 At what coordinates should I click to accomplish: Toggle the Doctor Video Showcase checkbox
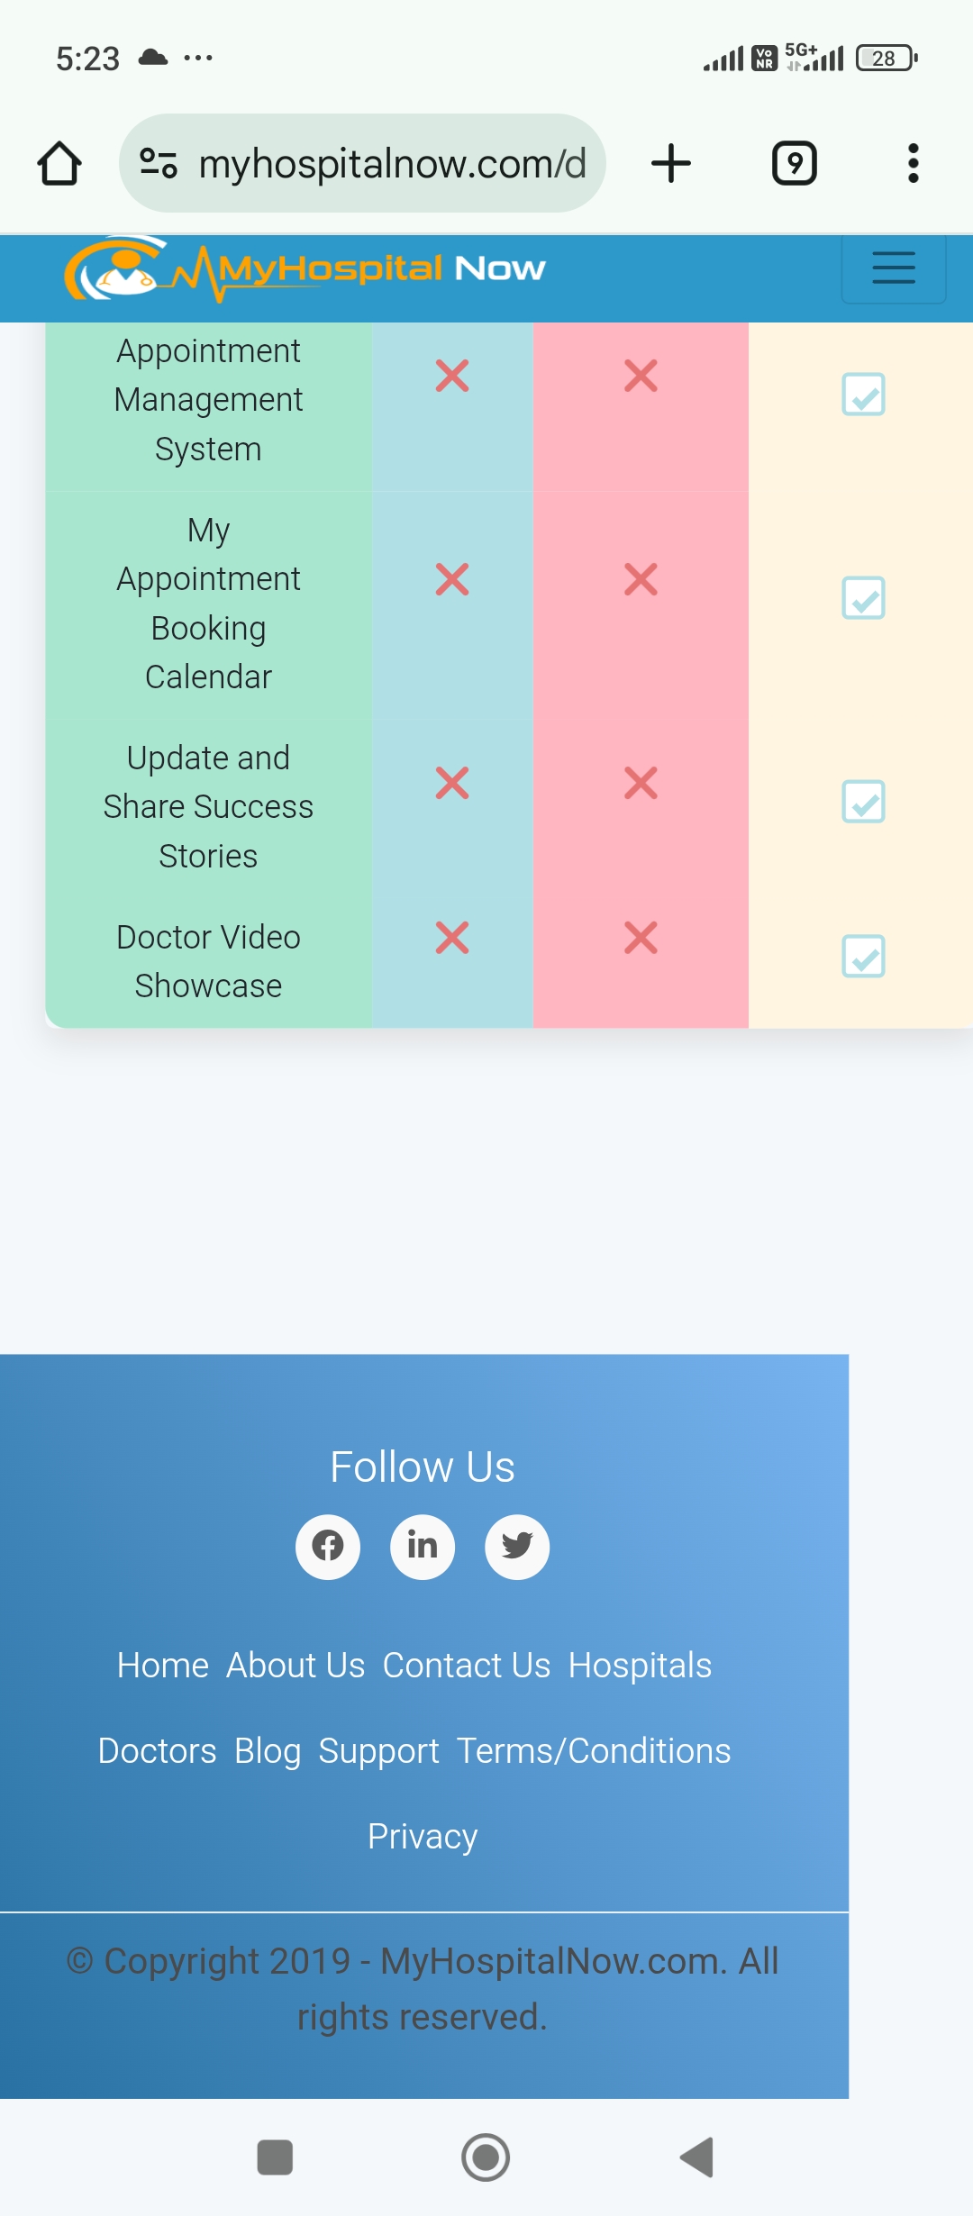[863, 957]
